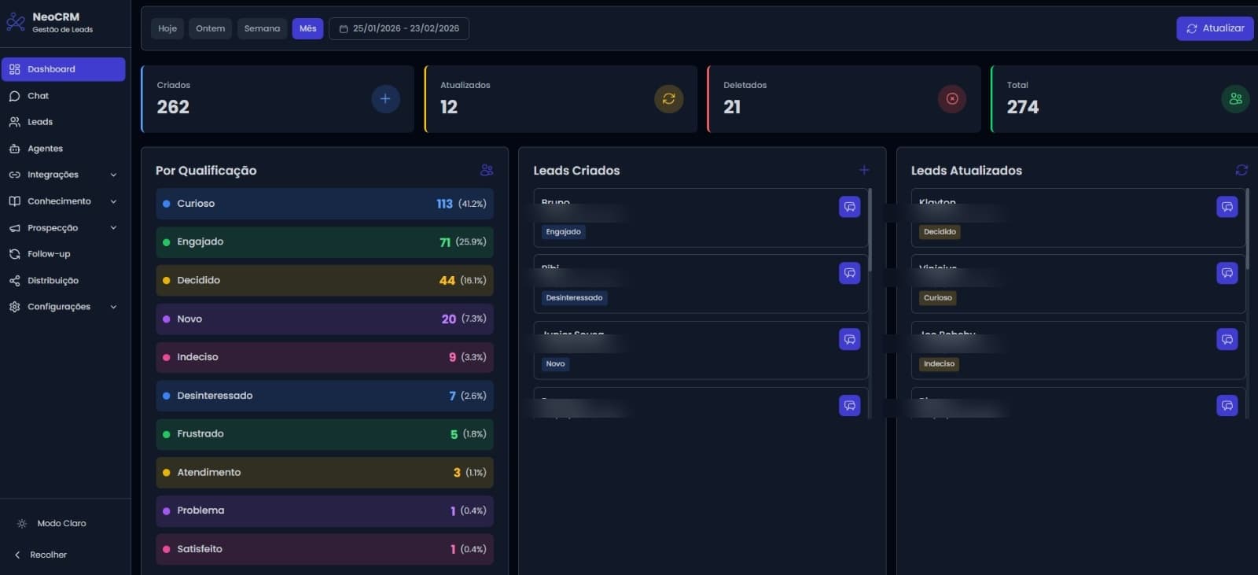The image size is (1258, 575).
Task: Select the Engajado qualification row
Action: 325,242
